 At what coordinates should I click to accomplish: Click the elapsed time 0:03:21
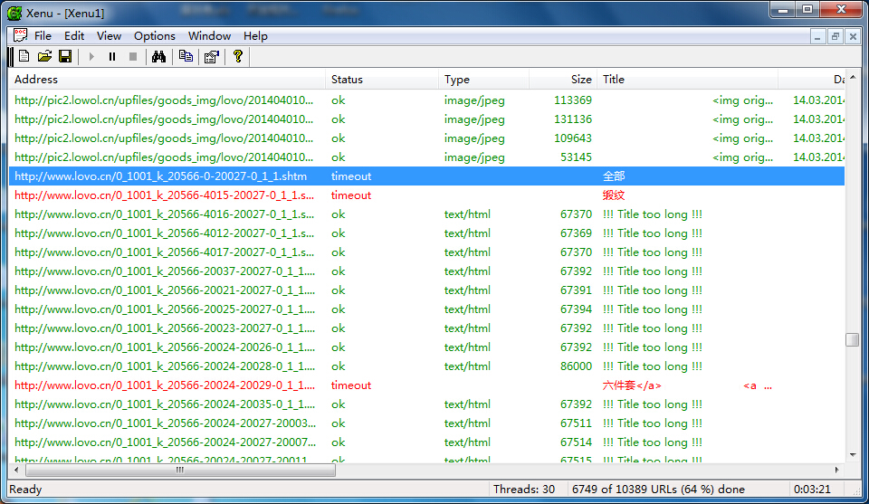coord(812,489)
